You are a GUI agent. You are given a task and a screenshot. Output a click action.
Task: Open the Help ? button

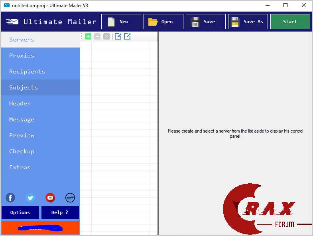coord(60,212)
